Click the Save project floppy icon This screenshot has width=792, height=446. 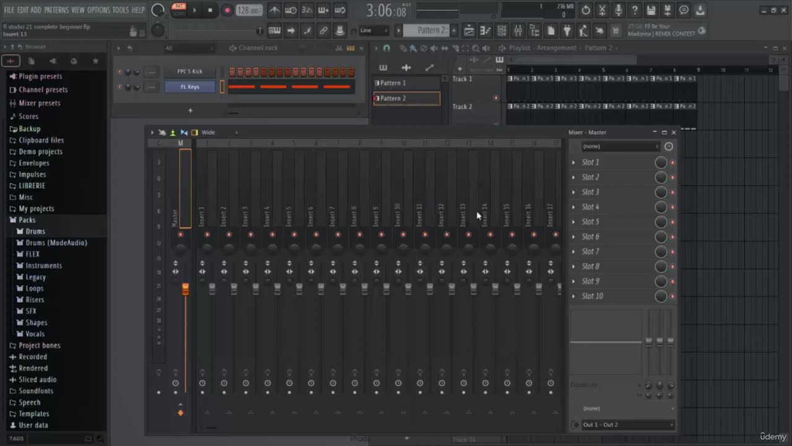pyautogui.click(x=651, y=11)
